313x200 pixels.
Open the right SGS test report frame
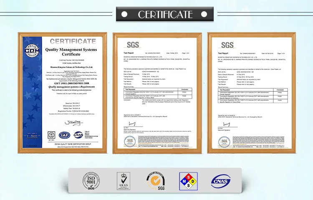pos(252,93)
